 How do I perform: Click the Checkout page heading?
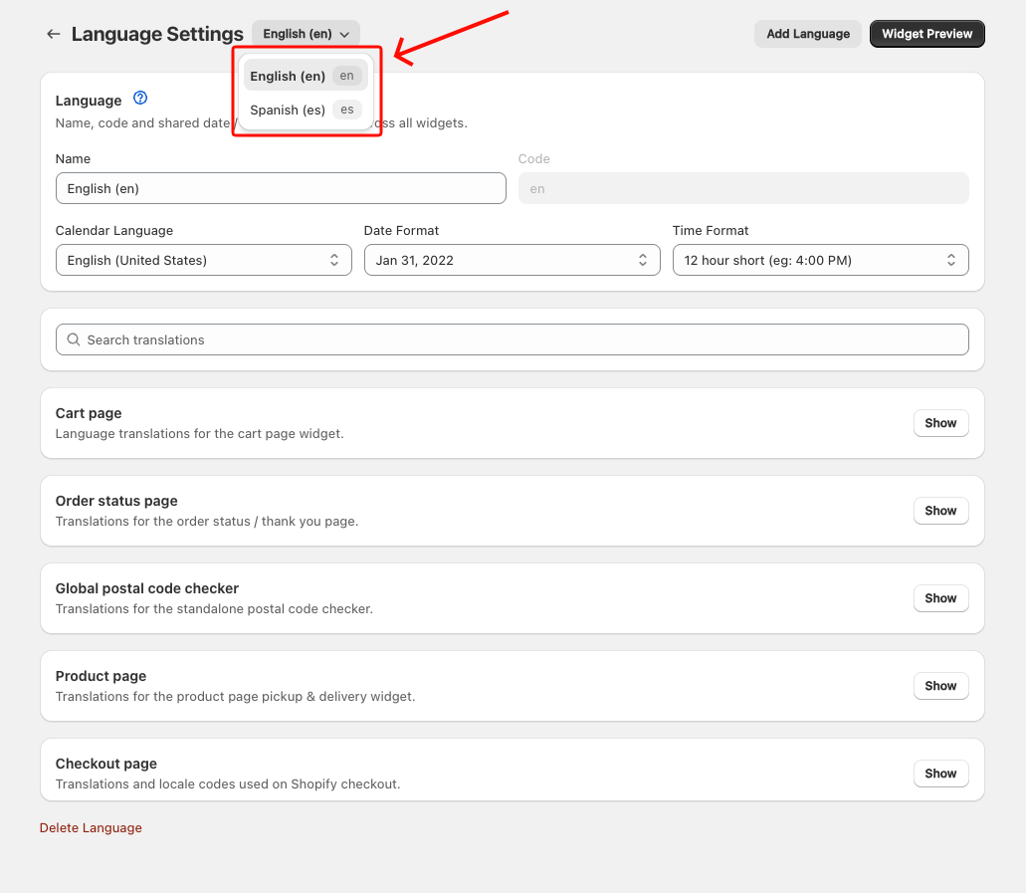(x=106, y=764)
